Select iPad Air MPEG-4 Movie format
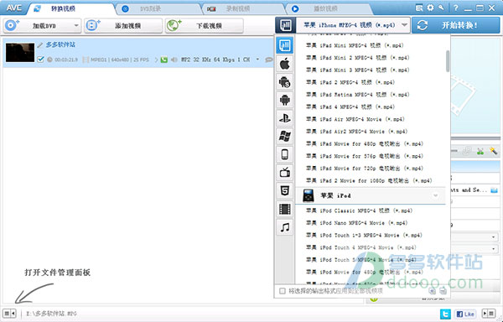The height and width of the screenshot is (322, 503). click(x=355, y=119)
